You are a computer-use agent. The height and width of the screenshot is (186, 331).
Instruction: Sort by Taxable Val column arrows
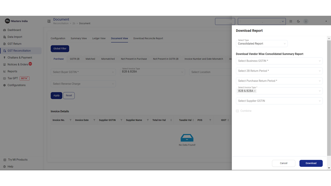pos(193,120)
